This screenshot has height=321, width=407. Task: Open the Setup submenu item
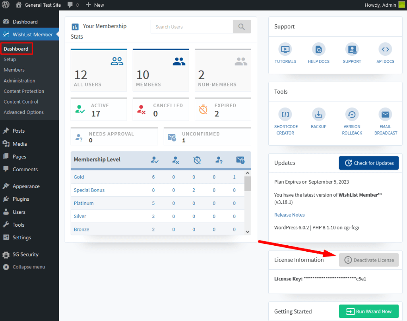pos(10,59)
